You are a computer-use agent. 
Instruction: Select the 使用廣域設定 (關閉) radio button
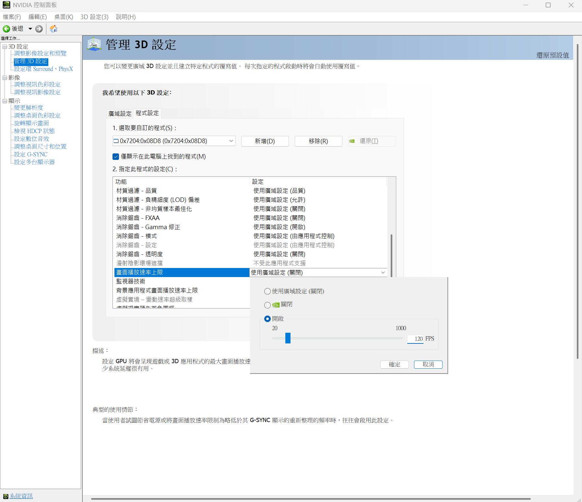(x=267, y=291)
